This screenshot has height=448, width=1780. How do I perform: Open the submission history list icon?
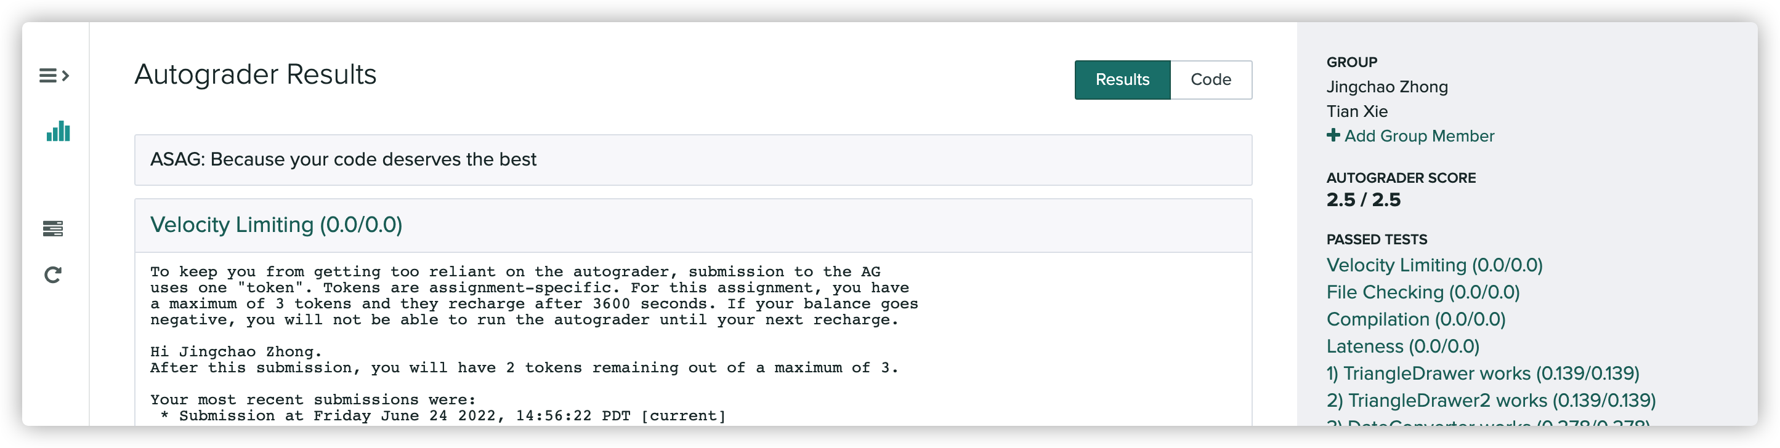[52, 228]
